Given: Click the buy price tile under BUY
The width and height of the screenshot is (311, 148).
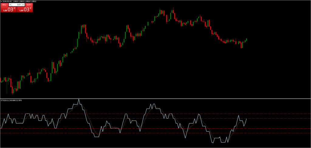Looking at the screenshot, I should [25, 10].
